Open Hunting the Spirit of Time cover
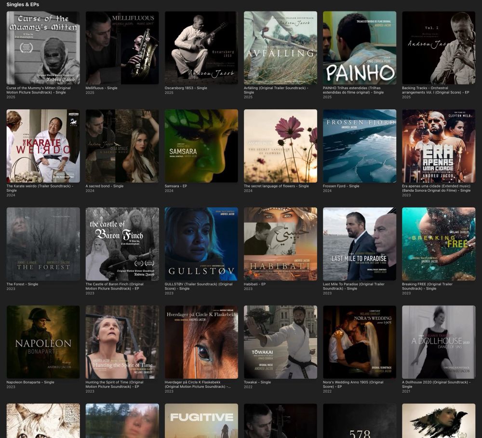Screen dimensions: 482x438 [122, 342]
